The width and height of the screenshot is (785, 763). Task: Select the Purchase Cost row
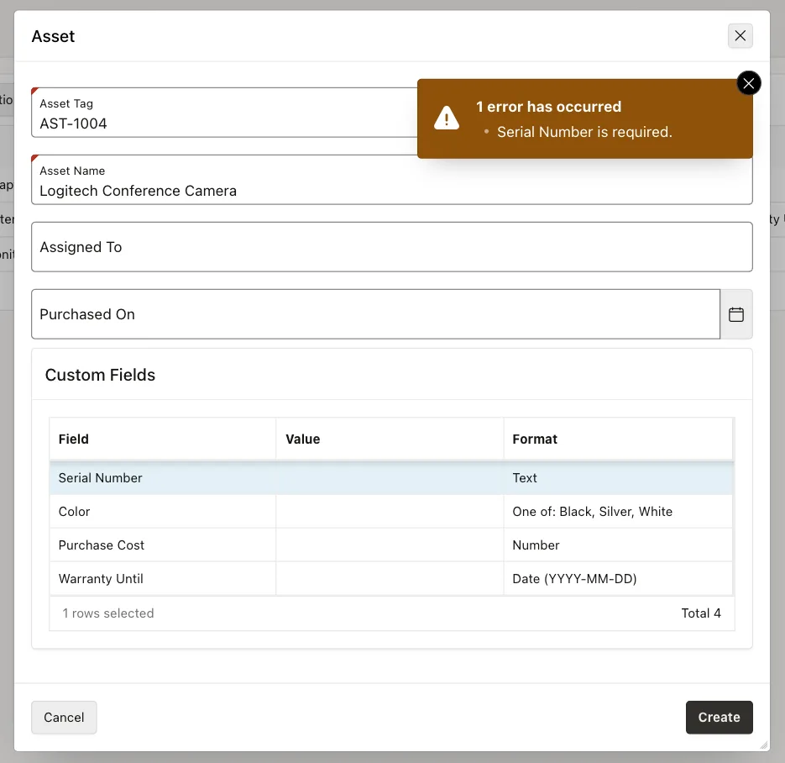point(391,545)
